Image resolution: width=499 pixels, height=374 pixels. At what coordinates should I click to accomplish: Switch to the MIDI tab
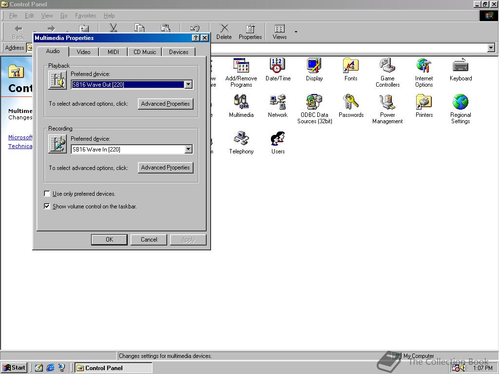[113, 52]
